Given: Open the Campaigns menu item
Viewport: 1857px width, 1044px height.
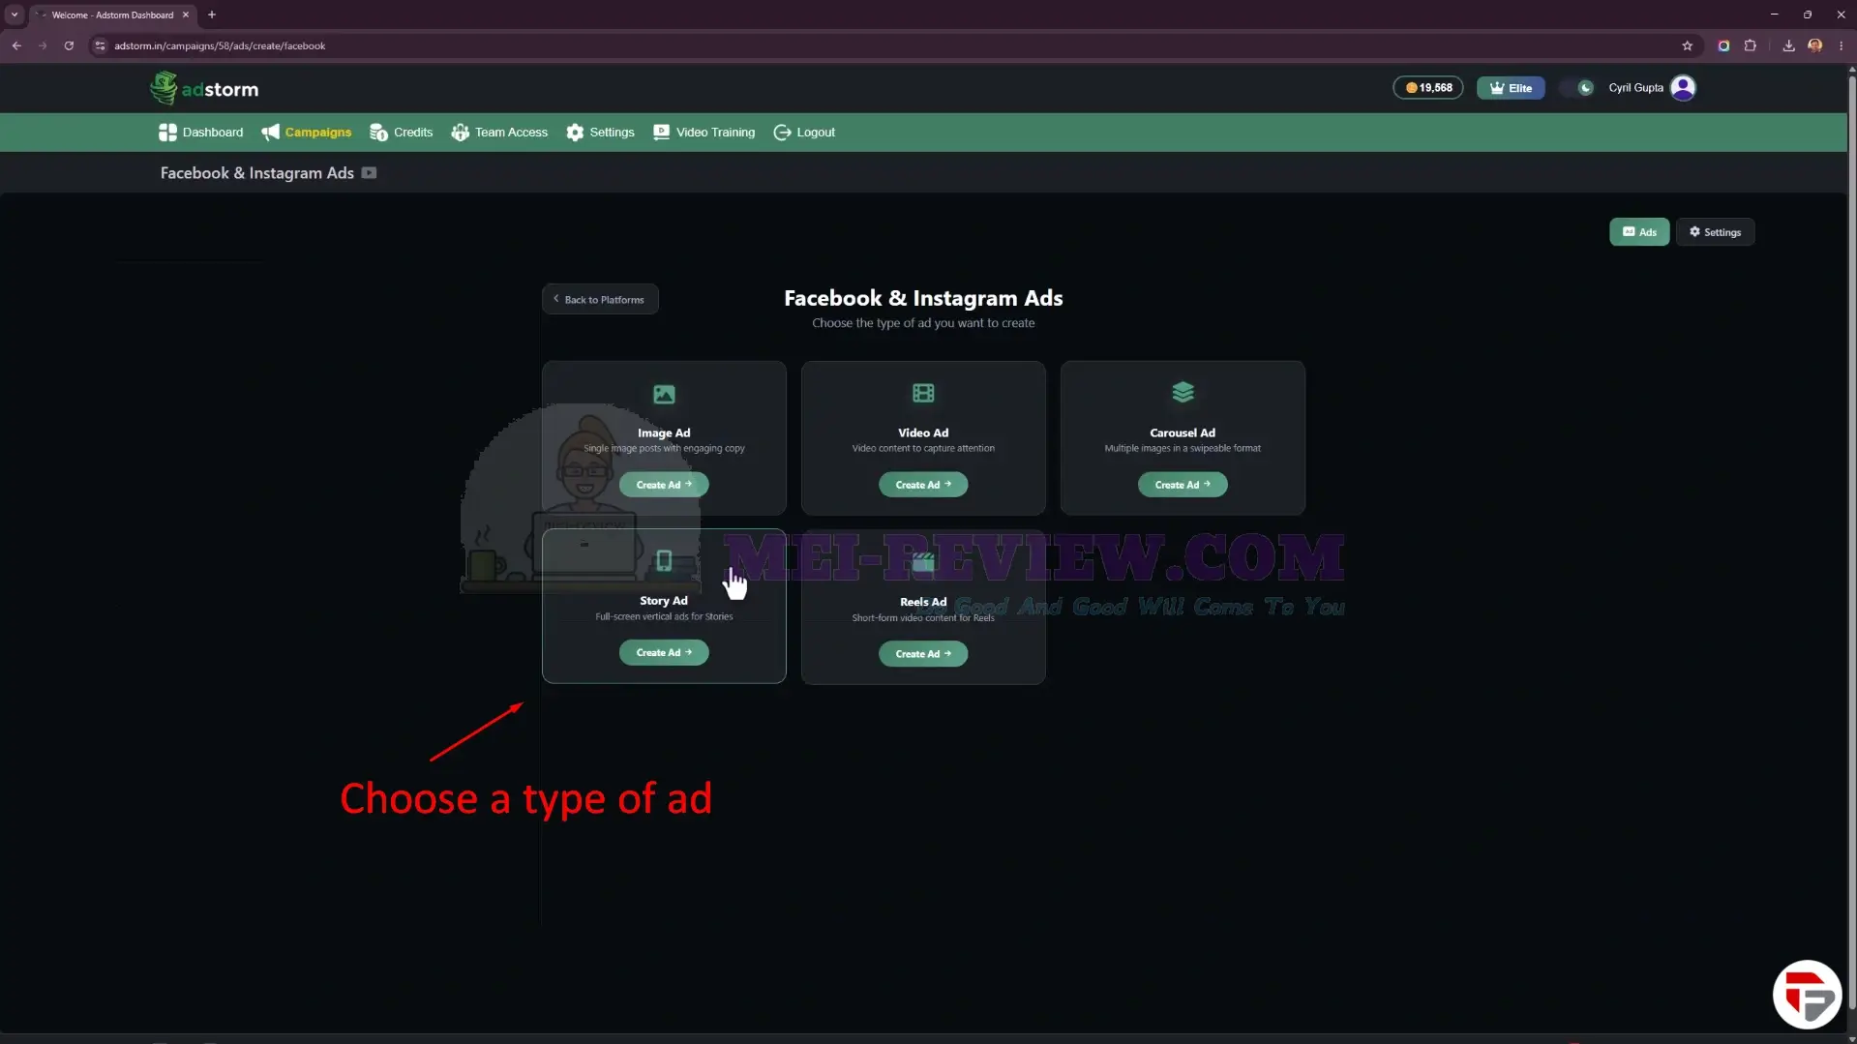Looking at the screenshot, I should coord(306,133).
